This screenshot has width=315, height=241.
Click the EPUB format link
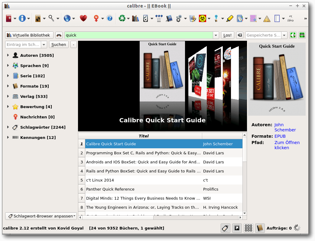pyautogui.click(x=280, y=136)
